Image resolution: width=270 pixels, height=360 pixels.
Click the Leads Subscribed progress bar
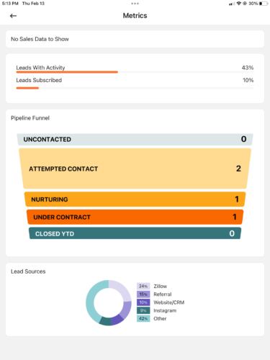click(x=135, y=88)
